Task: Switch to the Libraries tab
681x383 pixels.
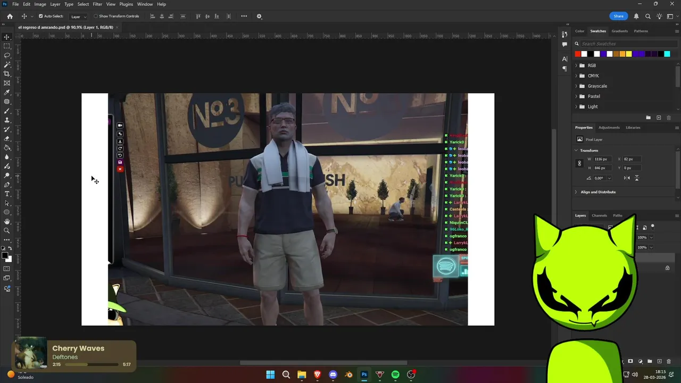Action: coord(633,128)
